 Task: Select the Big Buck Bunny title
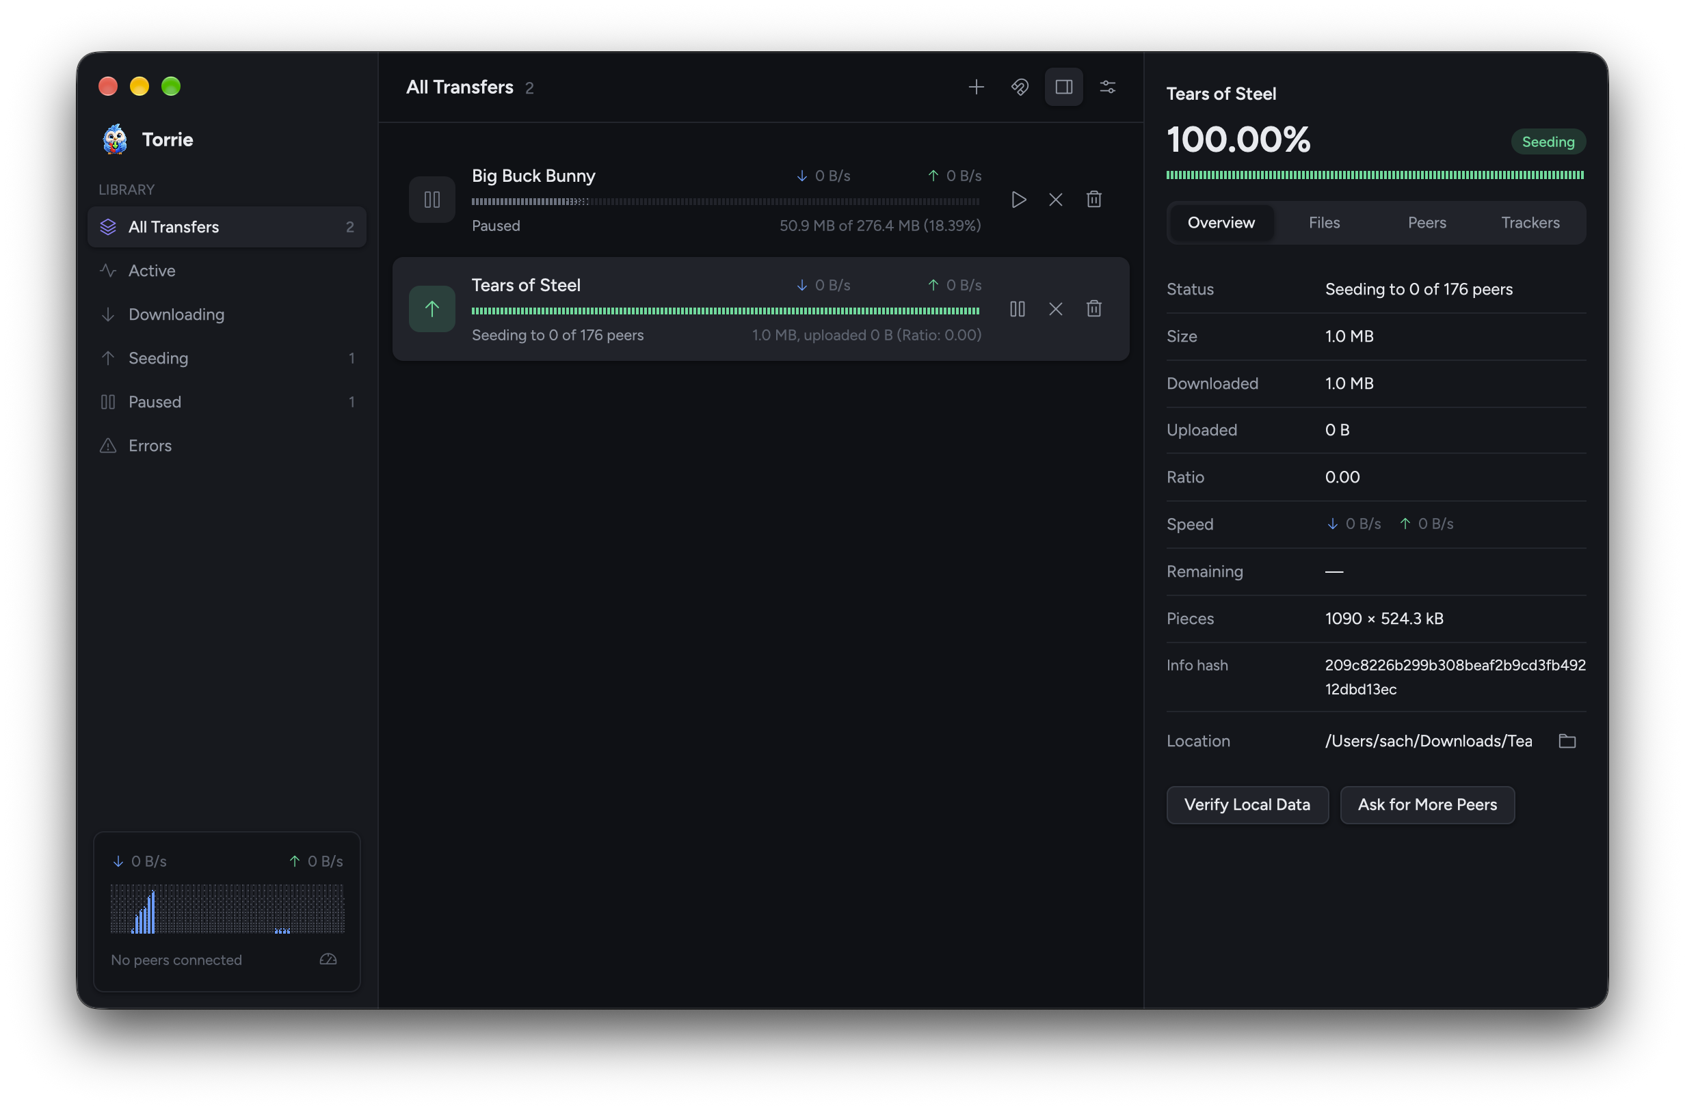(x=533, y=176)
